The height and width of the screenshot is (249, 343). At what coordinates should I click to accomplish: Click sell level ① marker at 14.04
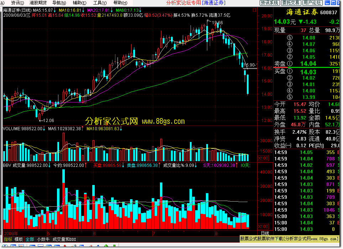coord(290,64)
